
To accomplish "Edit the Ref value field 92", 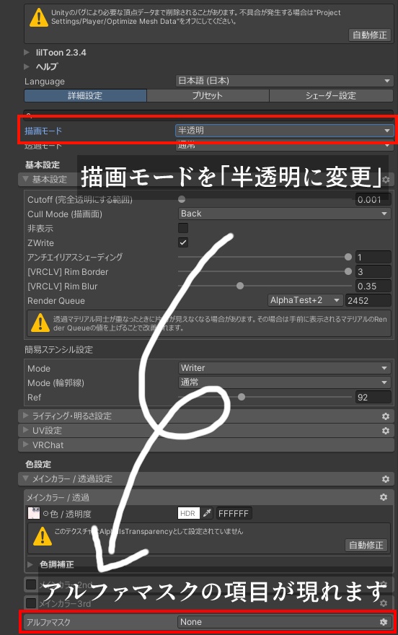I will (x=373, y=398).
